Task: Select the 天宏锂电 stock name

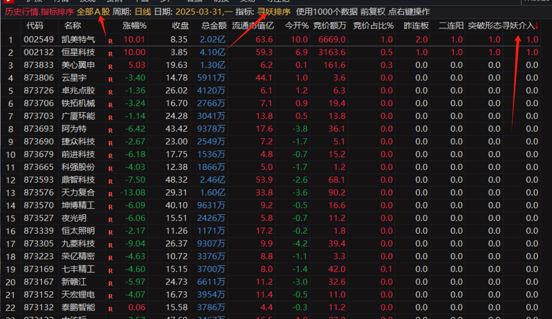Action: (78, 295)
